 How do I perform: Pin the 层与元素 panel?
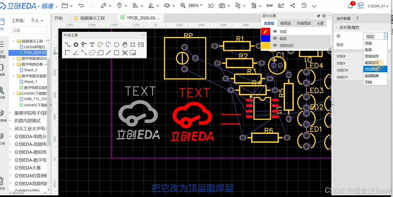(319, 16)
